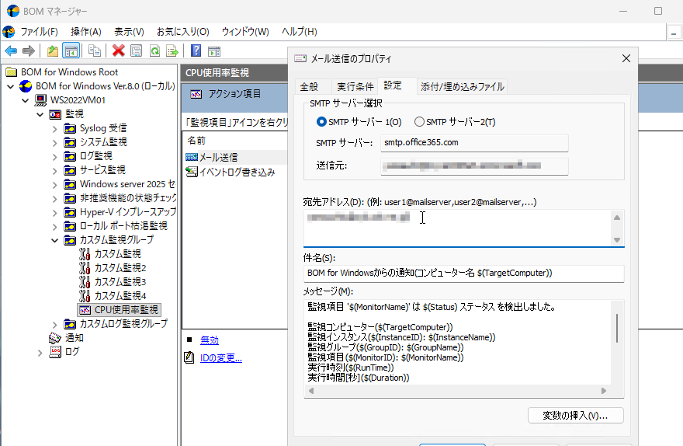Expand the ログ監視 folder
Image resolution: width=683 pixels, height=446 pixels.
(54, 156)
